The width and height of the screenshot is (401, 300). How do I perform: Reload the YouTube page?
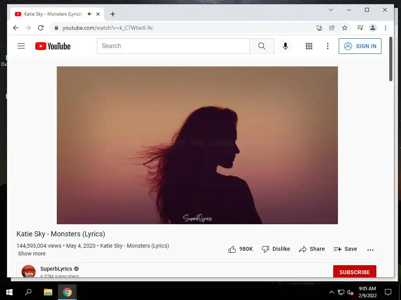pos(41,28)
